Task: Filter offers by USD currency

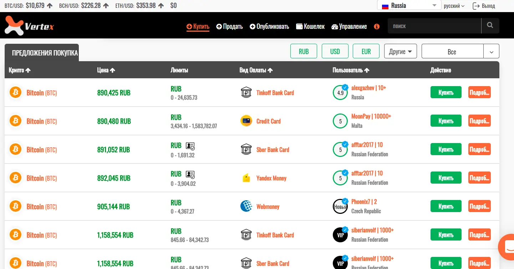Action: [335, 51]
